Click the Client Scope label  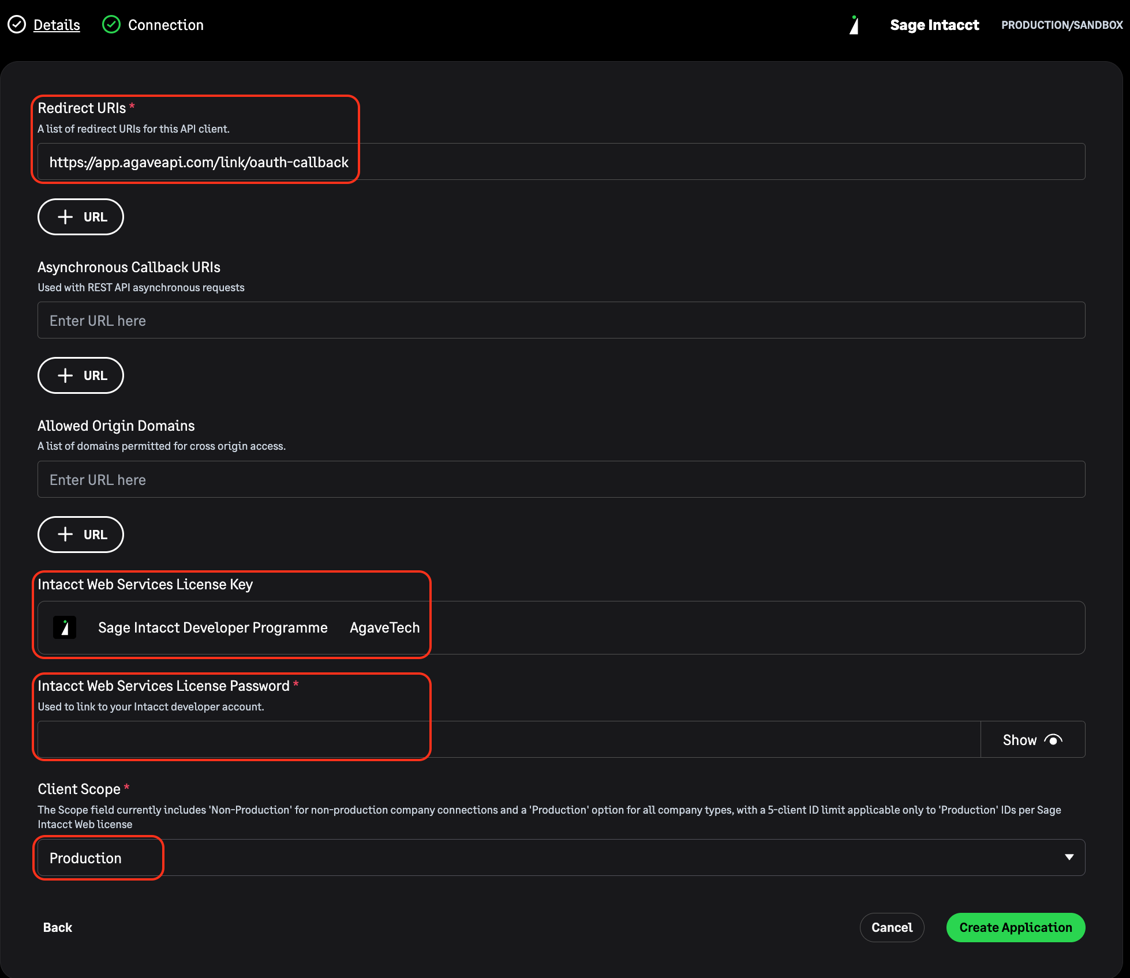pos(79,789)
